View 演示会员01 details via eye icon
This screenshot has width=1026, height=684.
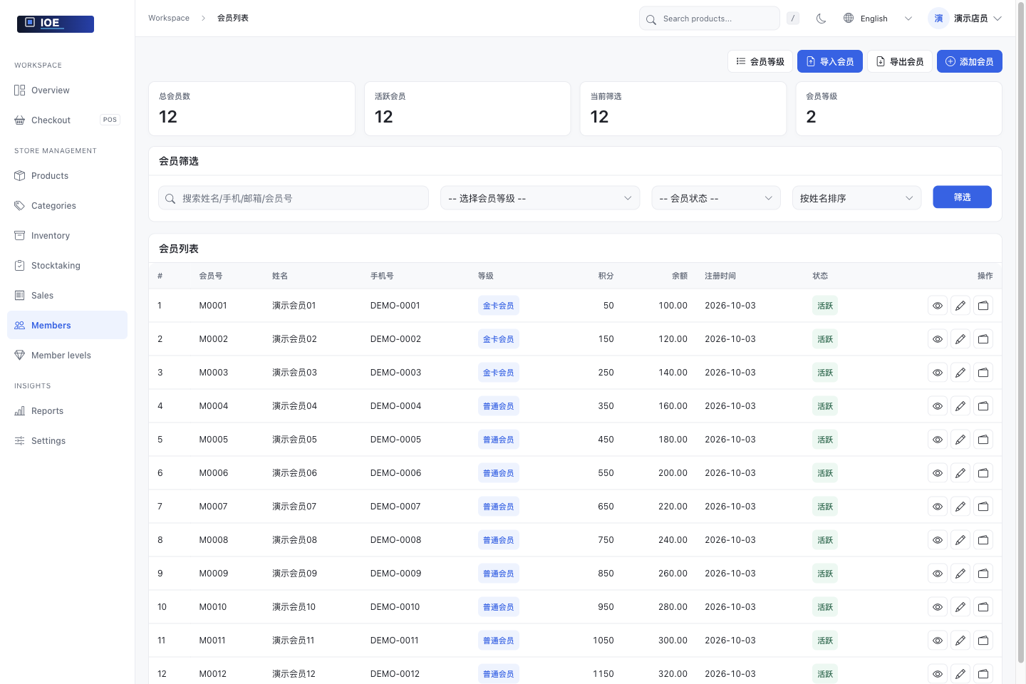pyautogui.click(x=938, y=306)
